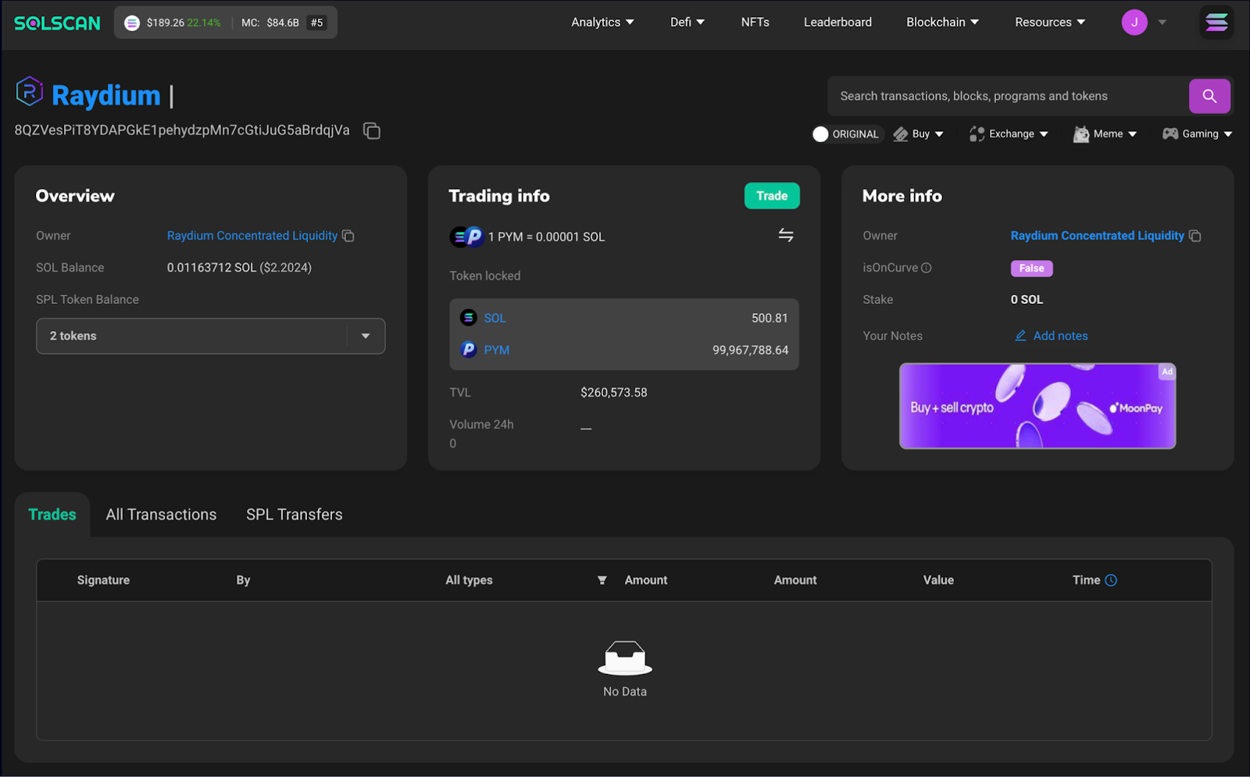Expand the 2 tokens SPL balance dropdown
This screenshot has width=1250, height=777.
(x=211, y=336)
